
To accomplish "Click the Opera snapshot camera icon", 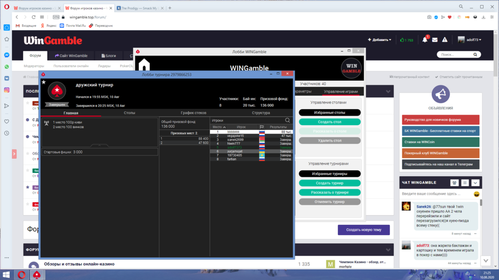I will (x=429, y=17).
